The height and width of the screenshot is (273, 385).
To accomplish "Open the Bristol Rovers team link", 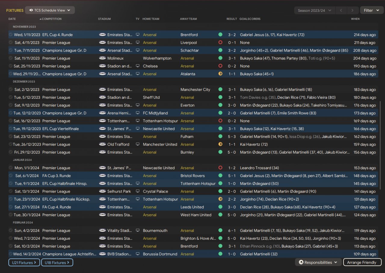I will tap(192, 176).
